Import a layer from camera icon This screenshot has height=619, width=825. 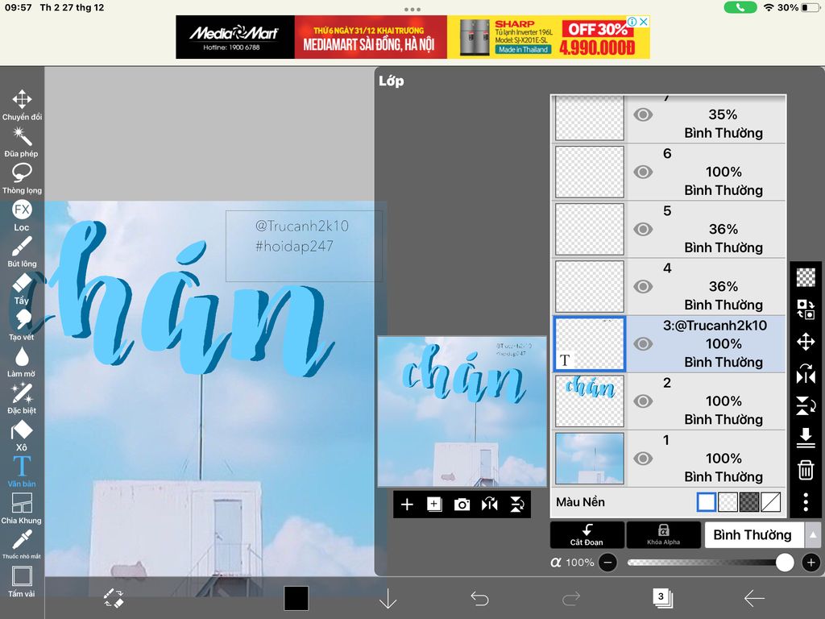(462, 505)
